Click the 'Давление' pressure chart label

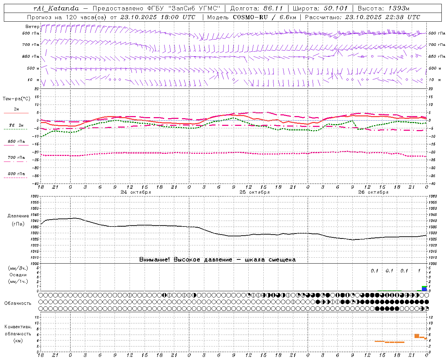pos(18,216)
